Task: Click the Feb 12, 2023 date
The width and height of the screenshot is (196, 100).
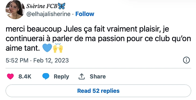Action: tap(51, 60)
